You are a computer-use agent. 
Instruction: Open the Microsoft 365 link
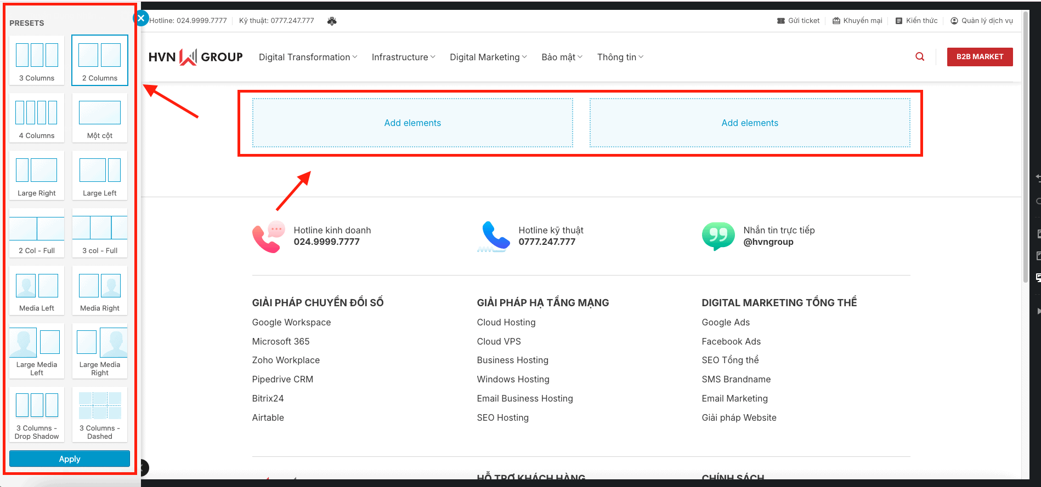281,341
